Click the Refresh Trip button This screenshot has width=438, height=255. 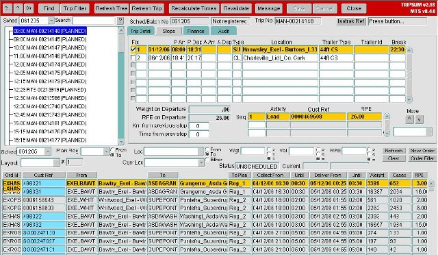[146, 8]
